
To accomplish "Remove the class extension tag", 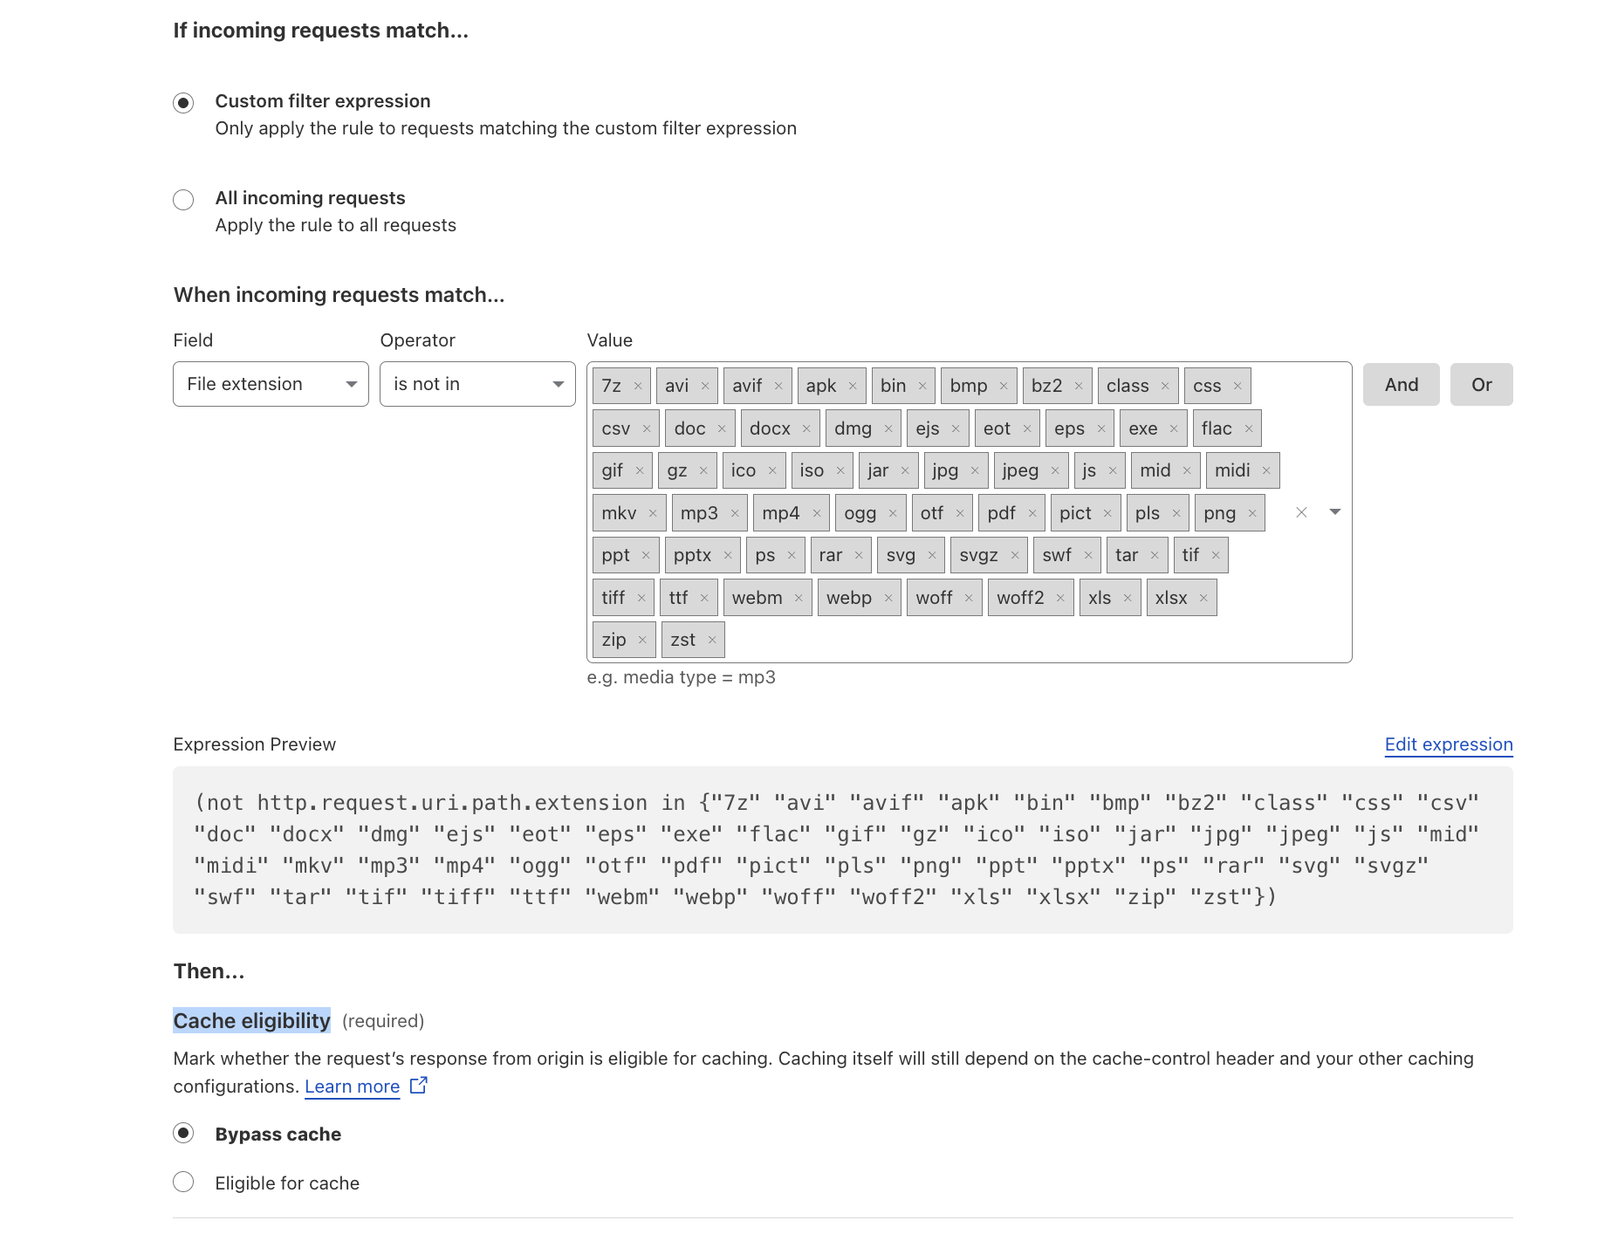I will tap(1165, 386).
